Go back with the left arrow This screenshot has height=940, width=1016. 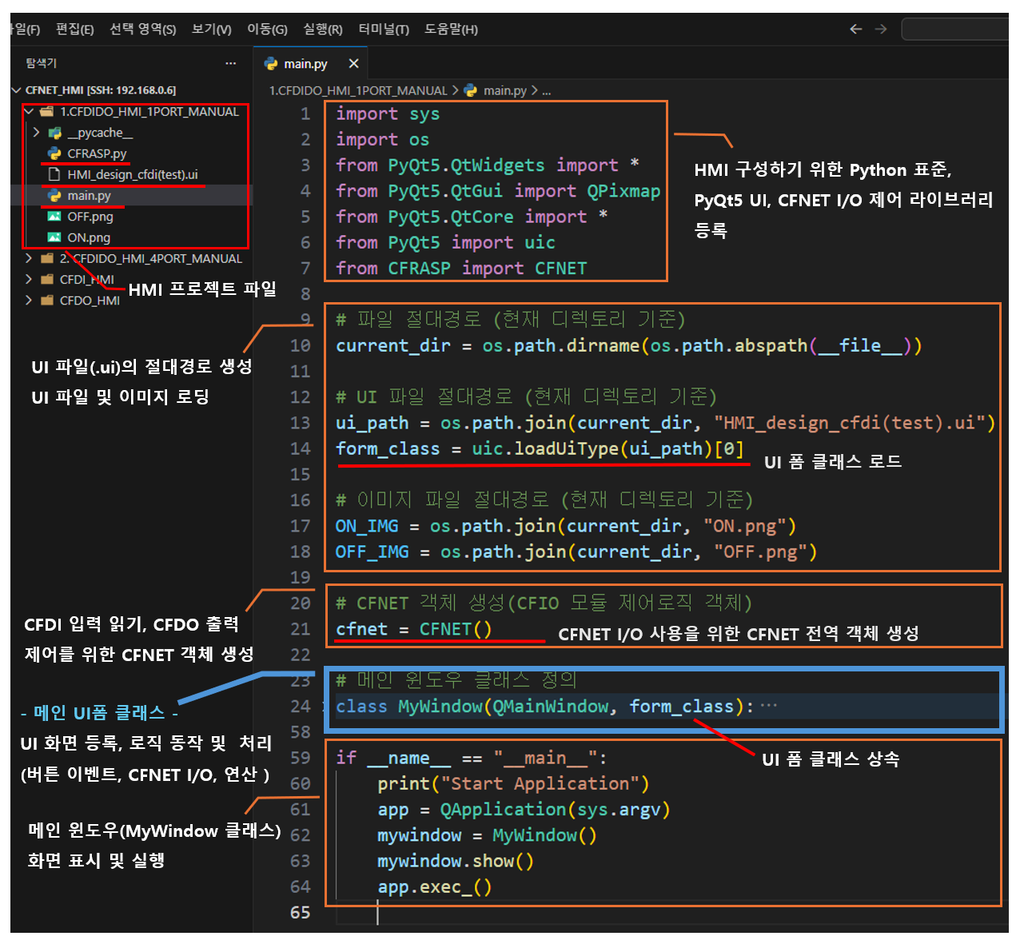coord(855,29)
